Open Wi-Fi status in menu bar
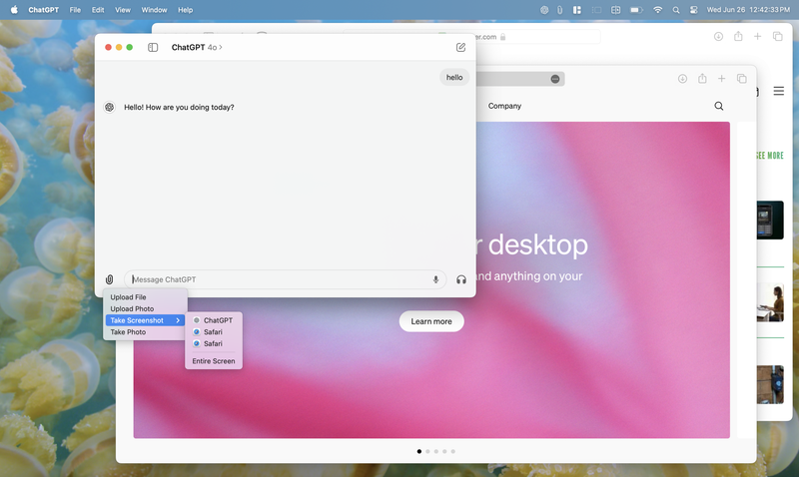 [658, 10]
